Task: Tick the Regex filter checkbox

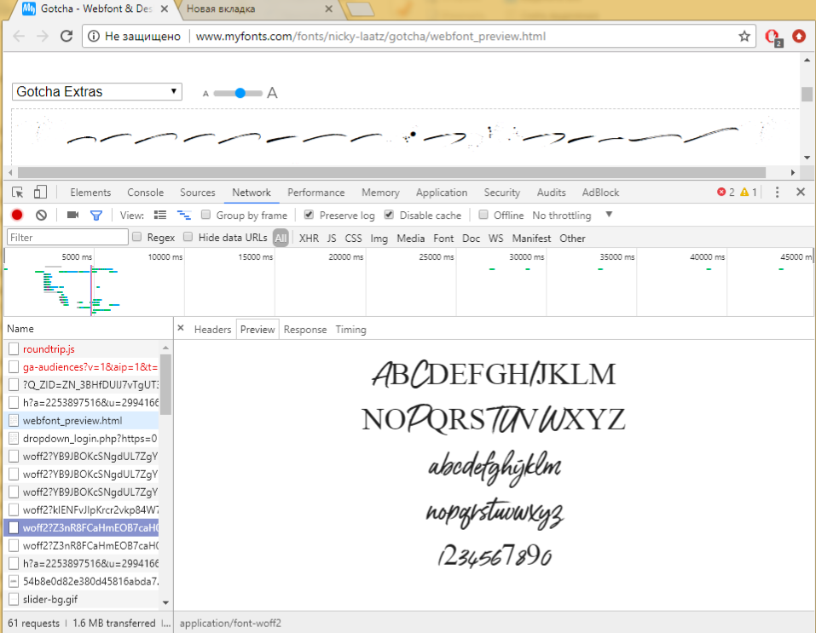Action: tap(137, 237)
